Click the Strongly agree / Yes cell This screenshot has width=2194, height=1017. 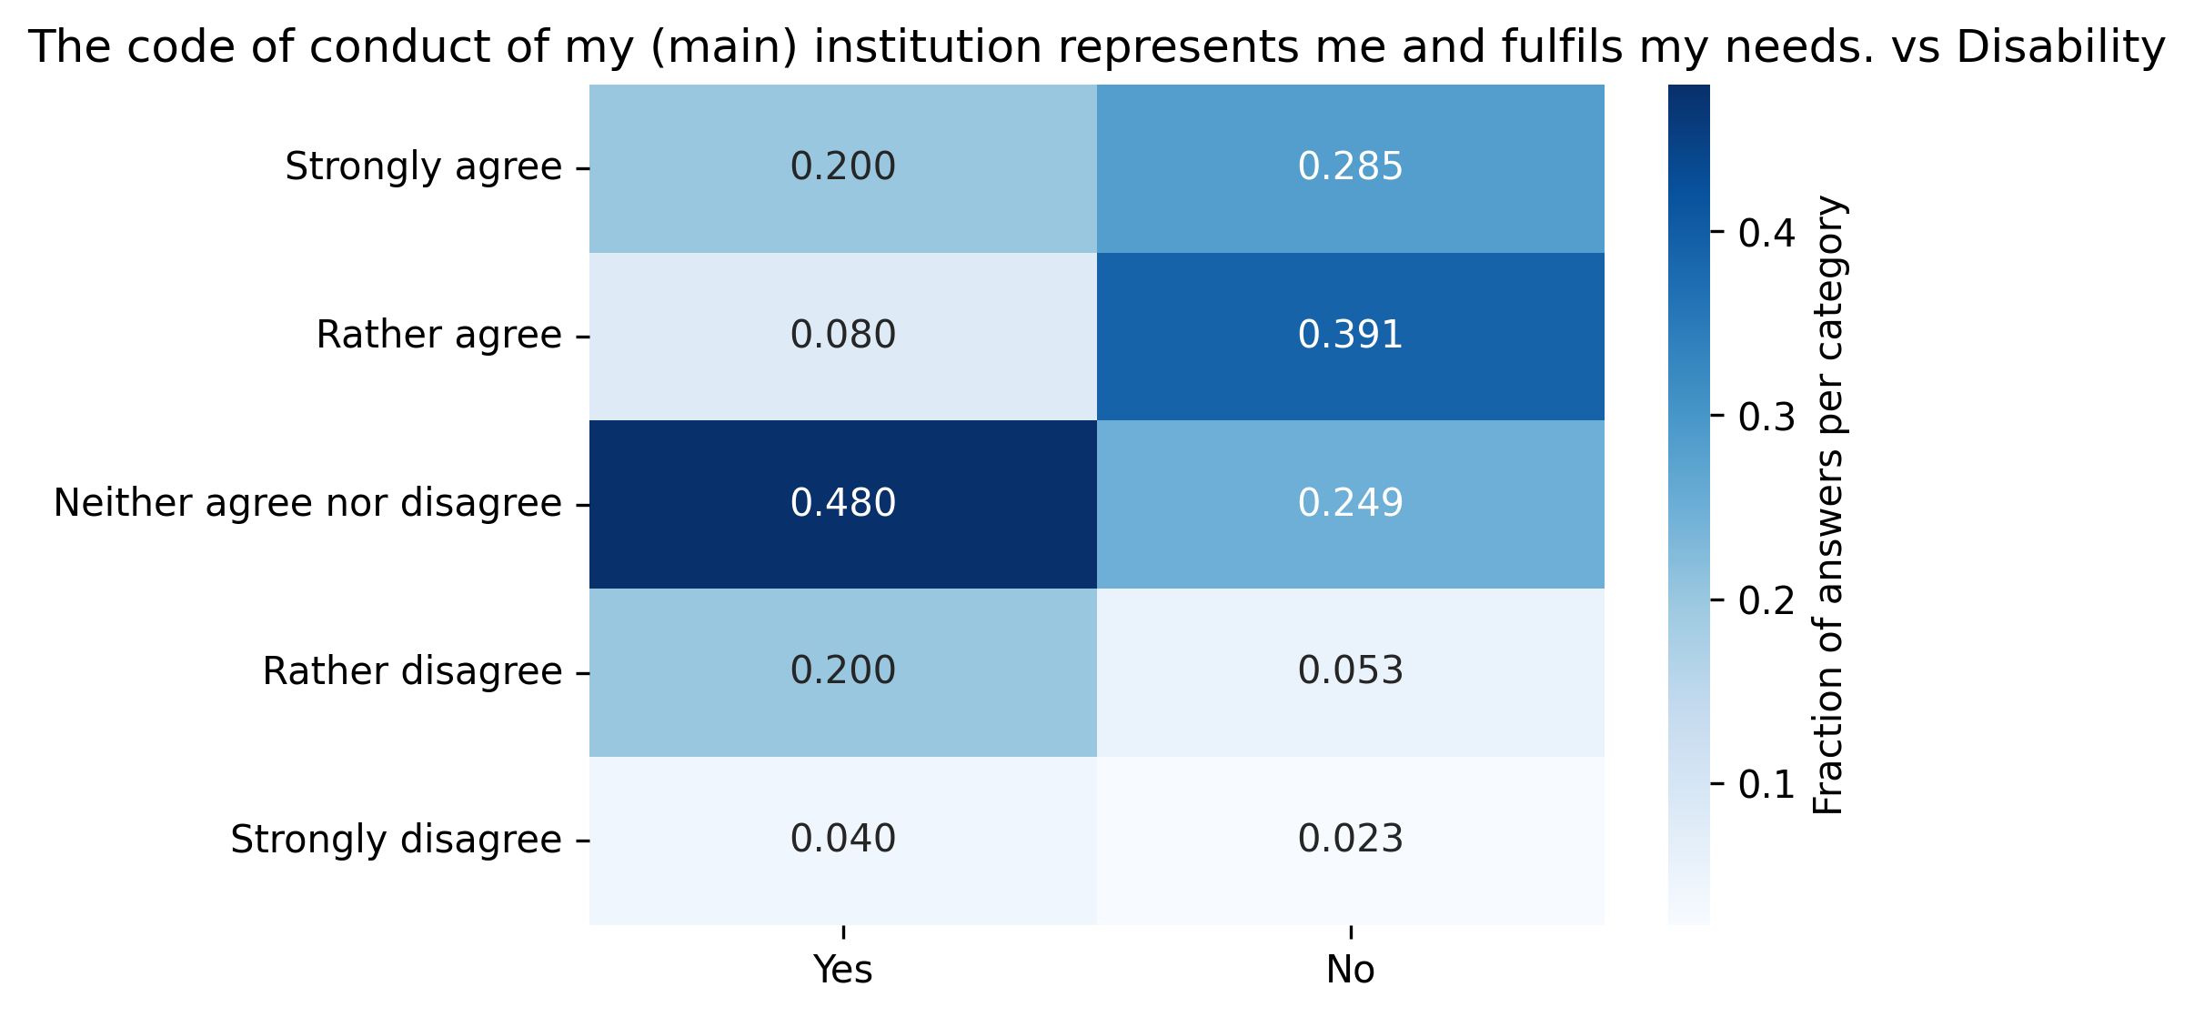842,167
